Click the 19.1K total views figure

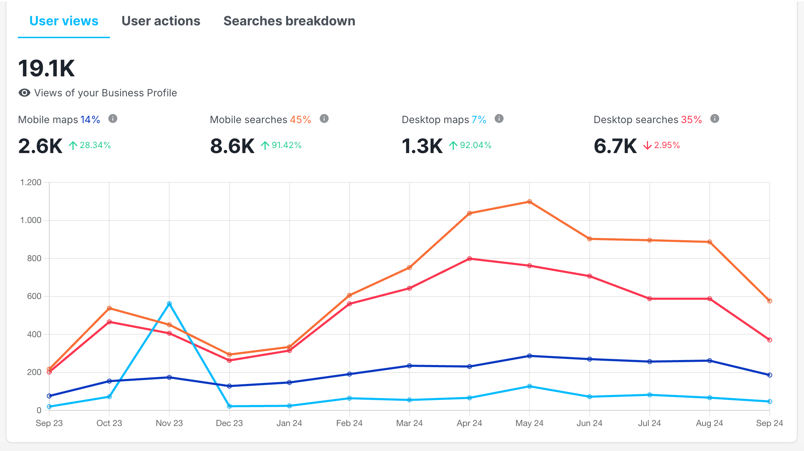point(46,69)
